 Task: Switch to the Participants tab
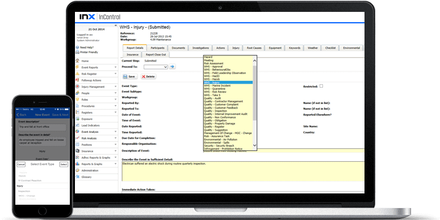[x=157, y=48]
